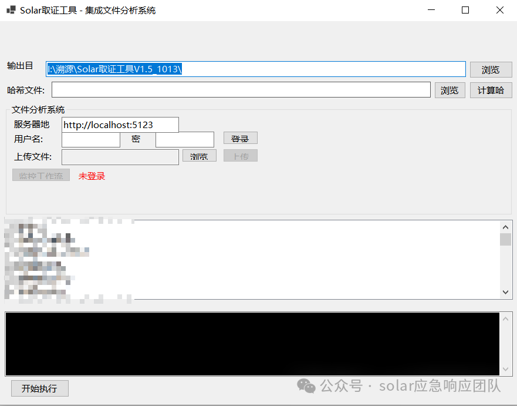The image size is (517, 406).
Task: Click the output directory path field
Action: click(x=255, y=69)
